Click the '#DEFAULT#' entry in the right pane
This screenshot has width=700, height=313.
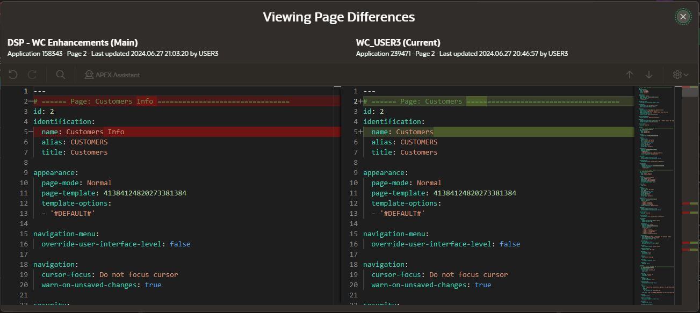coord(402,213)
